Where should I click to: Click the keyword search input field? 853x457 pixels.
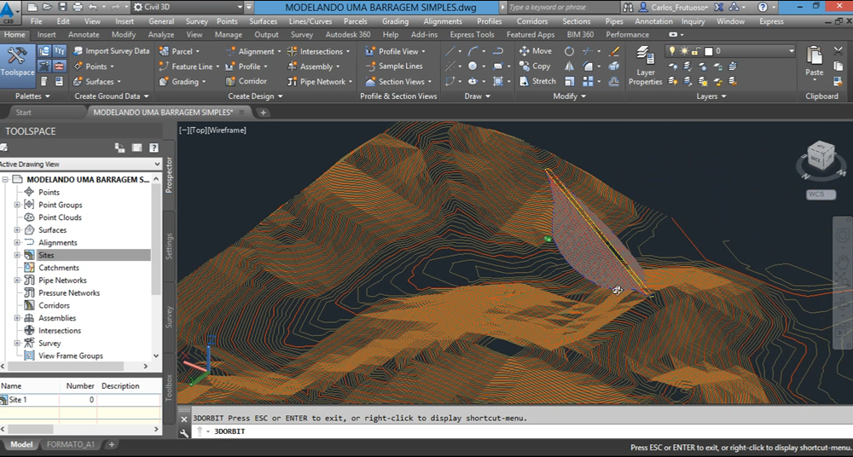563,7
